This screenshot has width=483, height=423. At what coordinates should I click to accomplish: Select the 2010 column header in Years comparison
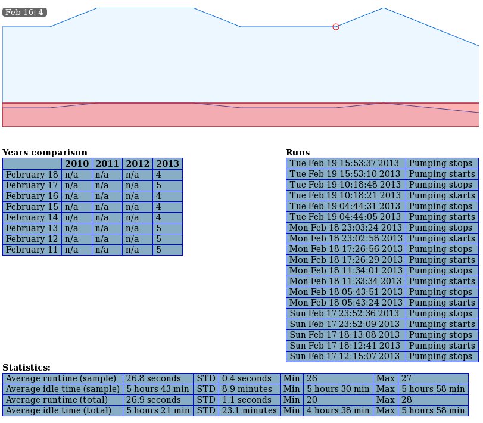pos(77,164)
